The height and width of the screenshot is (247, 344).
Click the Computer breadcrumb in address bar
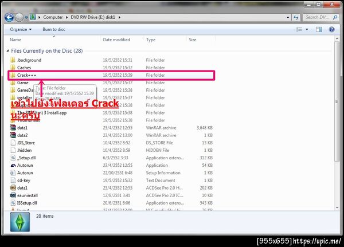(53, 17)
